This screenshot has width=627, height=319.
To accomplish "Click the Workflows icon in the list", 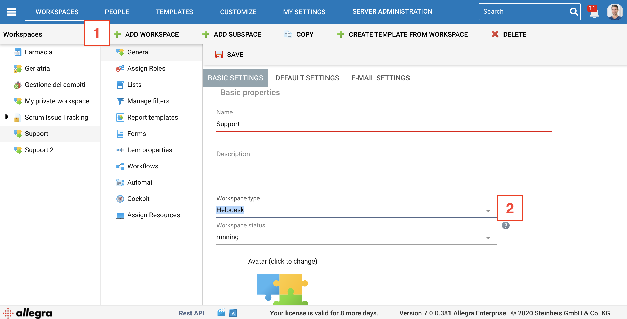I will click(x=120, y=166).
